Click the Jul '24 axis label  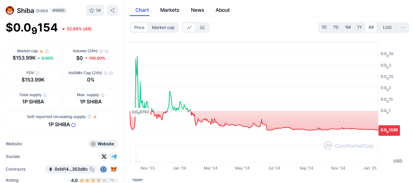(274, 168)
